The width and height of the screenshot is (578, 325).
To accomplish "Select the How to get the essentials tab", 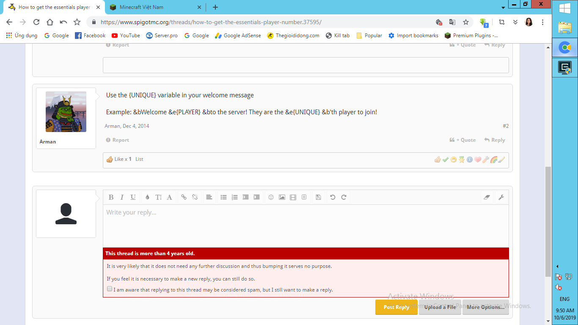I will [54, 7].
